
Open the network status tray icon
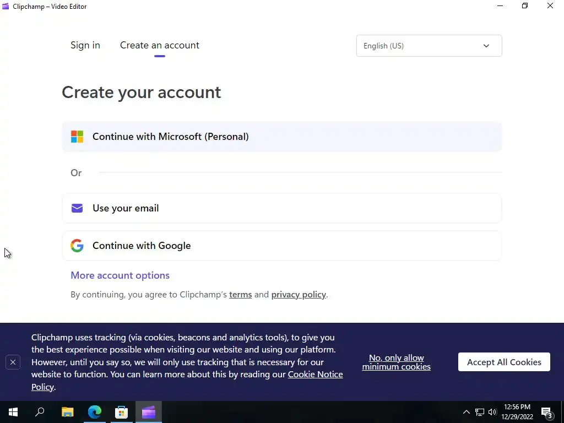tap(480, 412)
